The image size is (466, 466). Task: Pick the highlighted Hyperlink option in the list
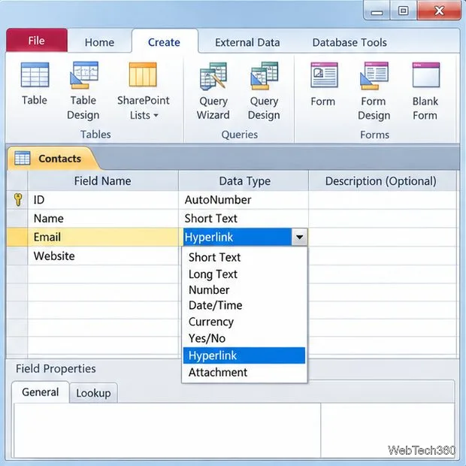click(x=244, y=356)
